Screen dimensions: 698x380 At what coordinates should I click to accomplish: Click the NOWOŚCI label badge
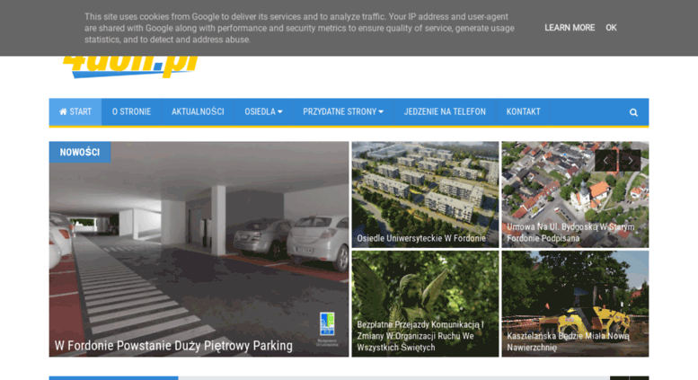coord(80,152)
